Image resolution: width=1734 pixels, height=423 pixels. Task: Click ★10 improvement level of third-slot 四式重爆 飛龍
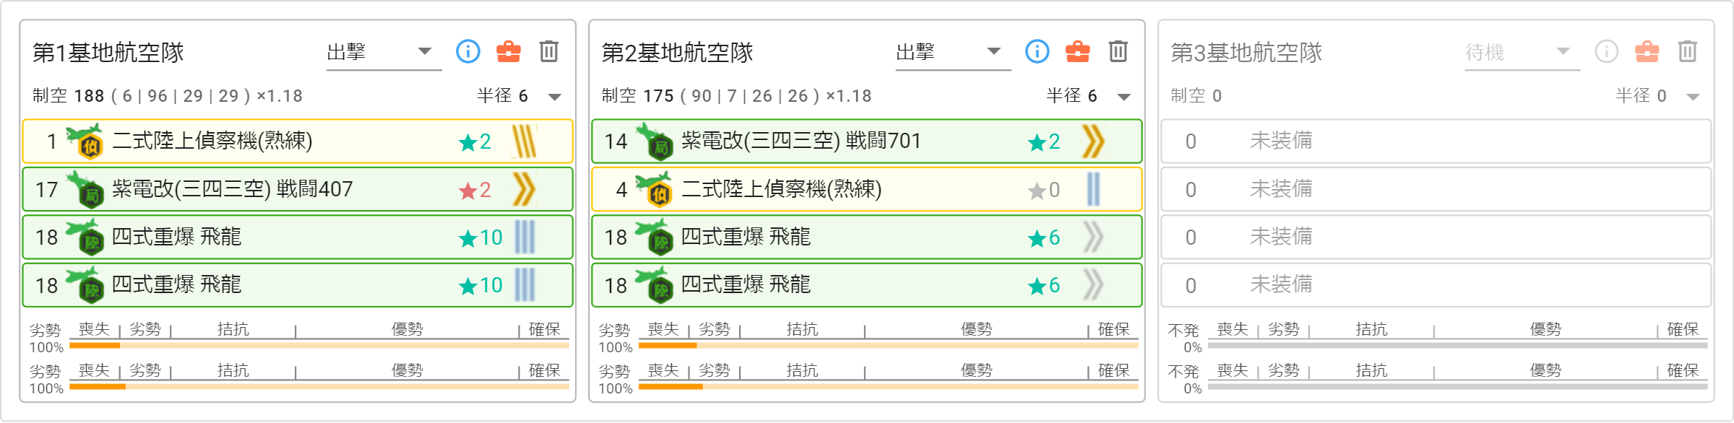pos(480,237)
